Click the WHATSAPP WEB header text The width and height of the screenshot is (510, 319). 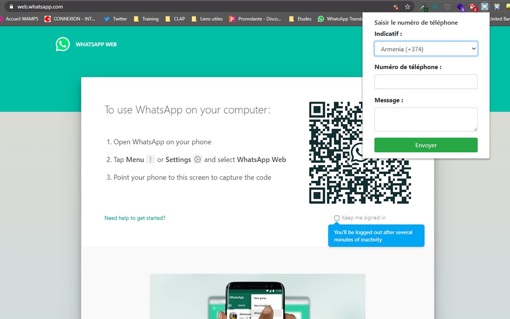pyautogui.click(x=96, y=45)
